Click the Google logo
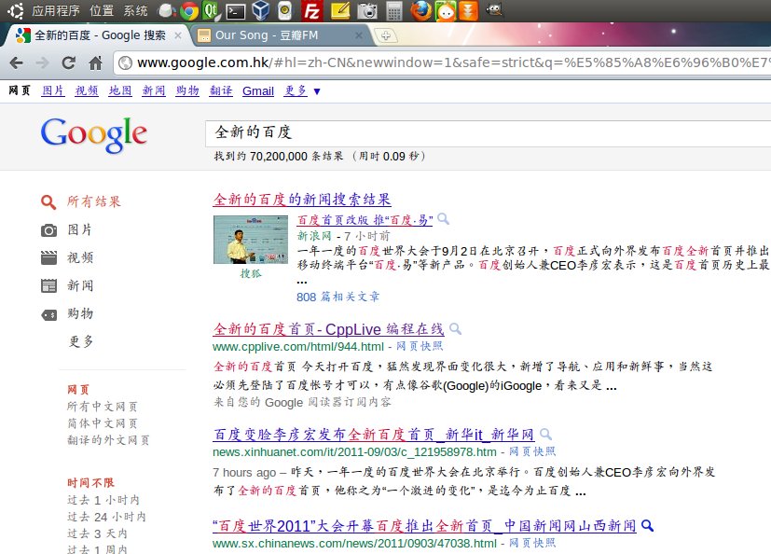 click(x=94, y=135)
